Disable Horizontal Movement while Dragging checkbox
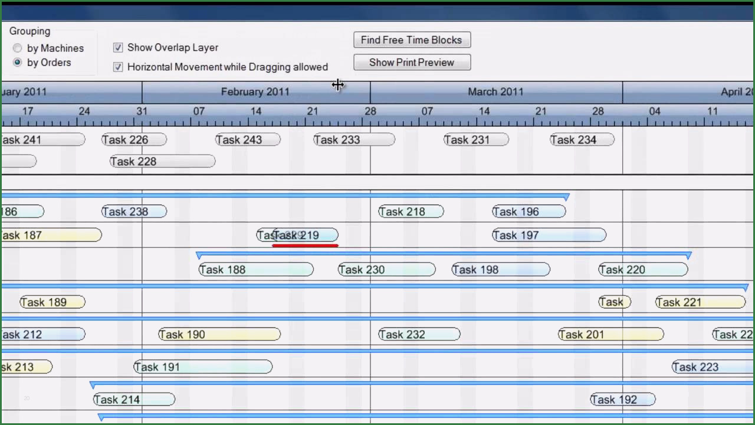Image resolution: width=755 pixels, height=425 pixels. (x=118, y=67)
